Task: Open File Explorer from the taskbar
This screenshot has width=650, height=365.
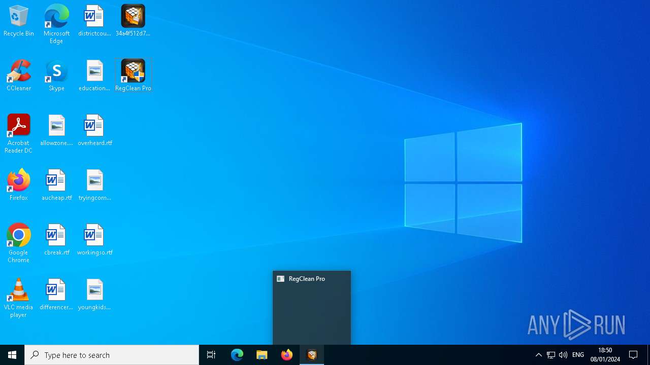Action: (262, 355)
